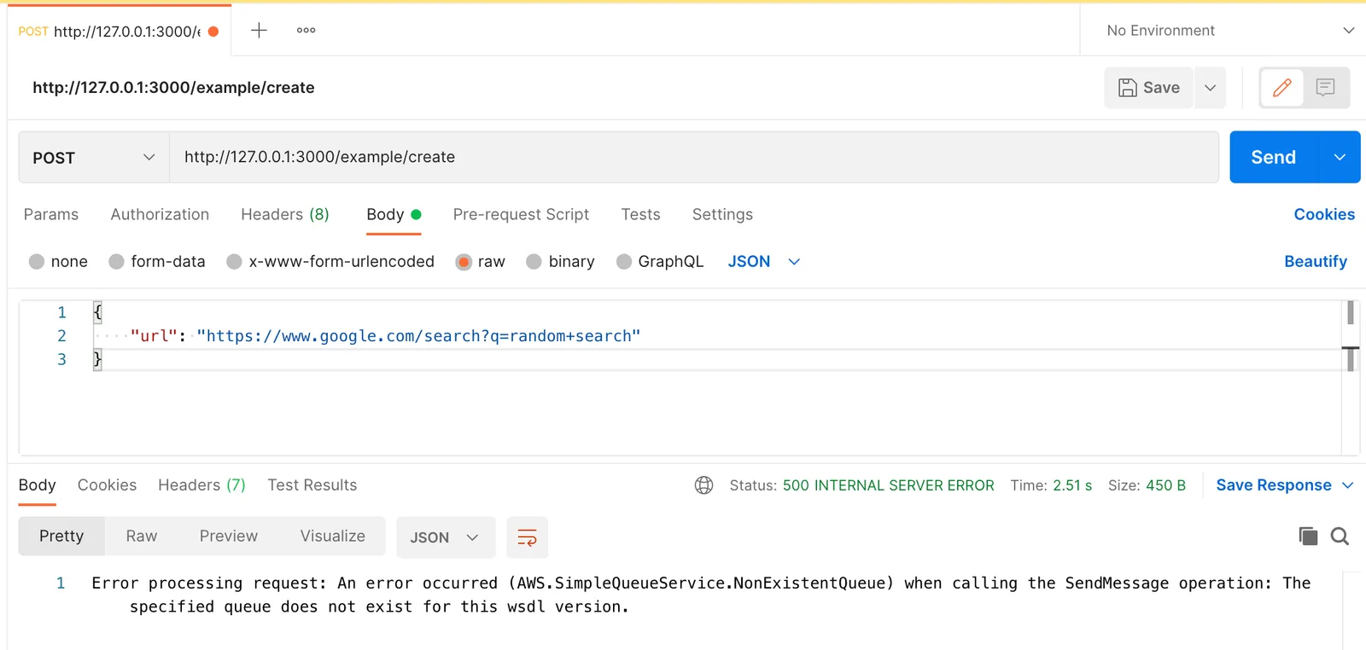Open the tab options three-dot menu
Viewport: 1366px width, 650px height.
click(x=306, y=31)
